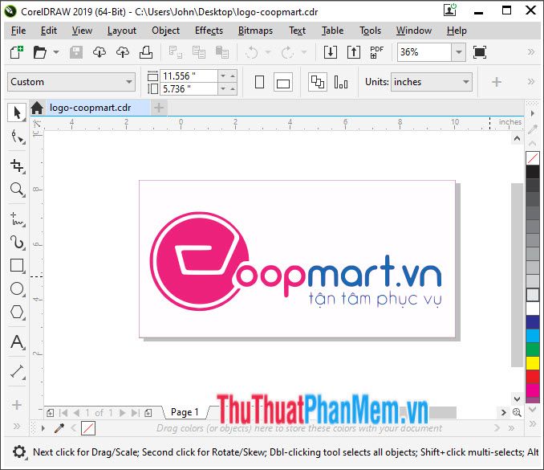Open the Effects menu
The height and width of the screenshot is (470, 544).
[209, 31]
